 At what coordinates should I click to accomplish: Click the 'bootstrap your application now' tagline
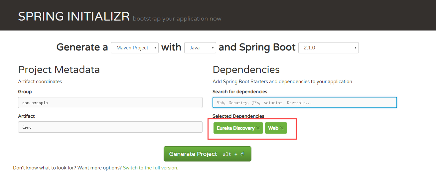[x=177, y=19]
